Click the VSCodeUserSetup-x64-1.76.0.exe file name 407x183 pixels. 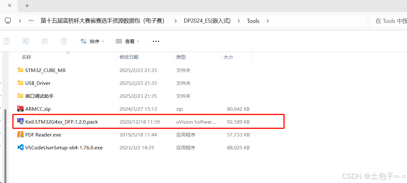pyautogui.click(x=64, y=147)
